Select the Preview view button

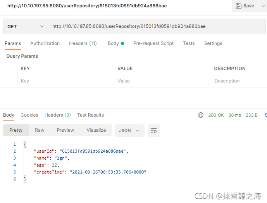pyautogui.click(x=65, y=130)
